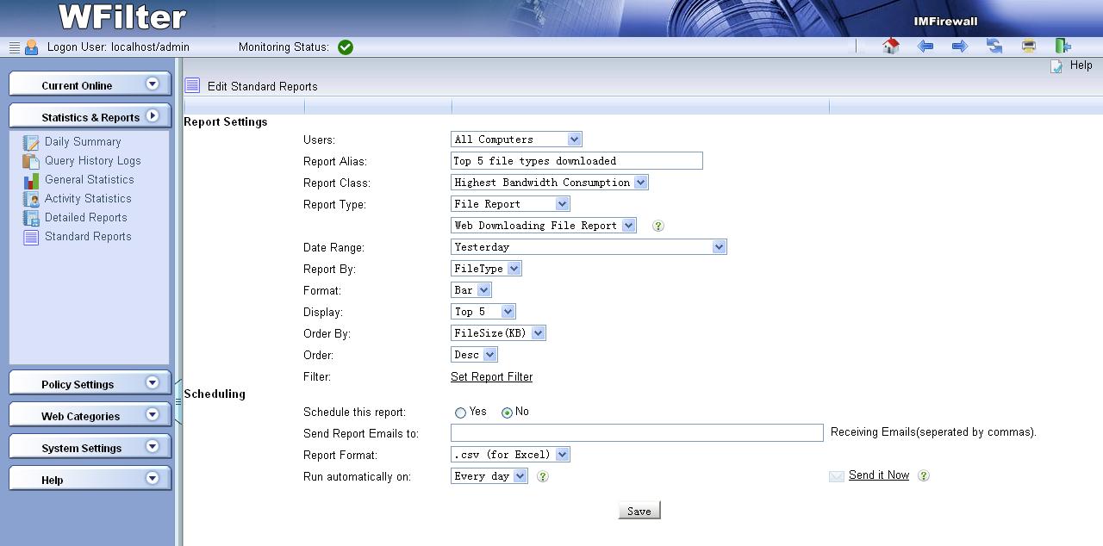The image size is (1103, 546).
Task: Select No for Schedule this report
Action: coord(508,413)
